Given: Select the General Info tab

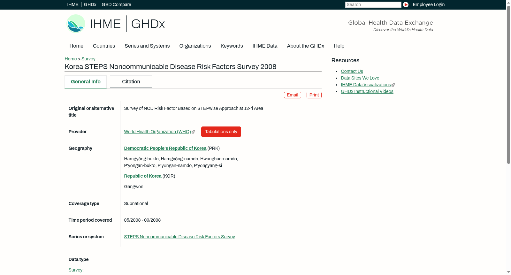Looking at the screenshot, I should coord(86,82).
